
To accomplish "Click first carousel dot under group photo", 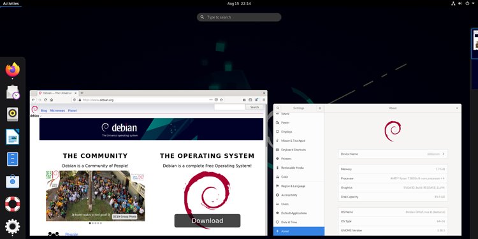I will point(90,223).
